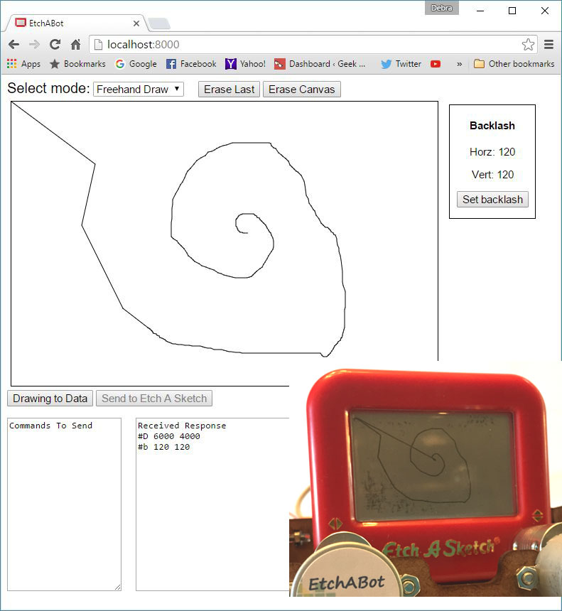Open the Dashboard ‹ Geek bookmark
Viewport: 562px width, 611px height.
[x=320, y=64]
